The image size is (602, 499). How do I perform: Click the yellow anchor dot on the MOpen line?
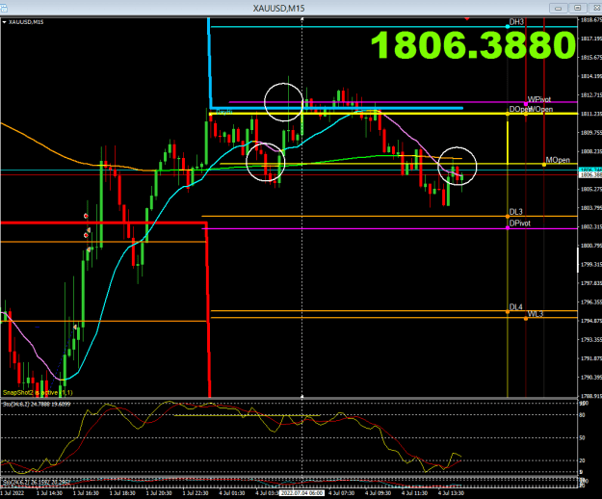544,165
